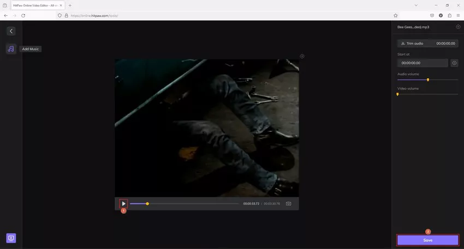Play the video preview

pyautogui.click(x=124, y=204)
